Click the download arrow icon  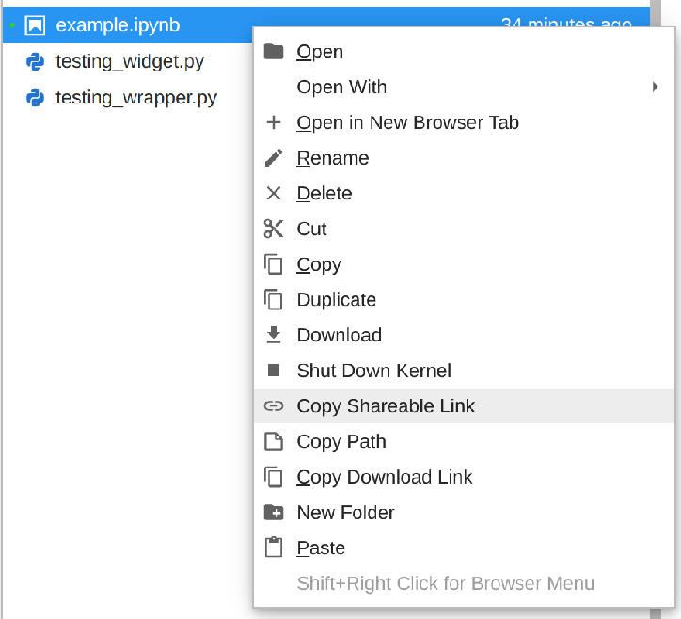pos(274,335)
